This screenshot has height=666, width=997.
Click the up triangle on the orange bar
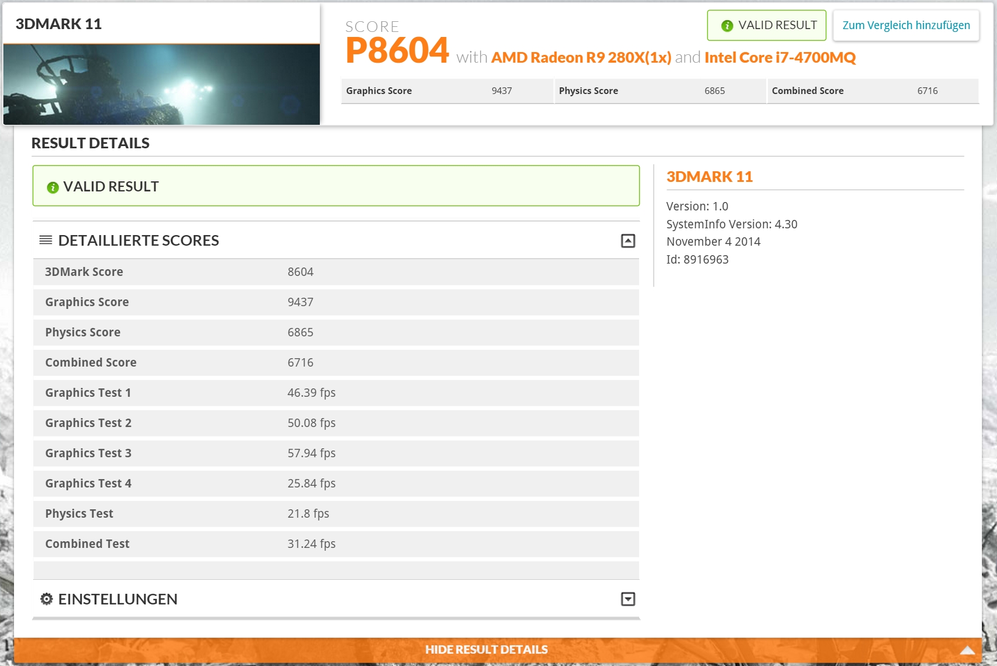point(967,650)
